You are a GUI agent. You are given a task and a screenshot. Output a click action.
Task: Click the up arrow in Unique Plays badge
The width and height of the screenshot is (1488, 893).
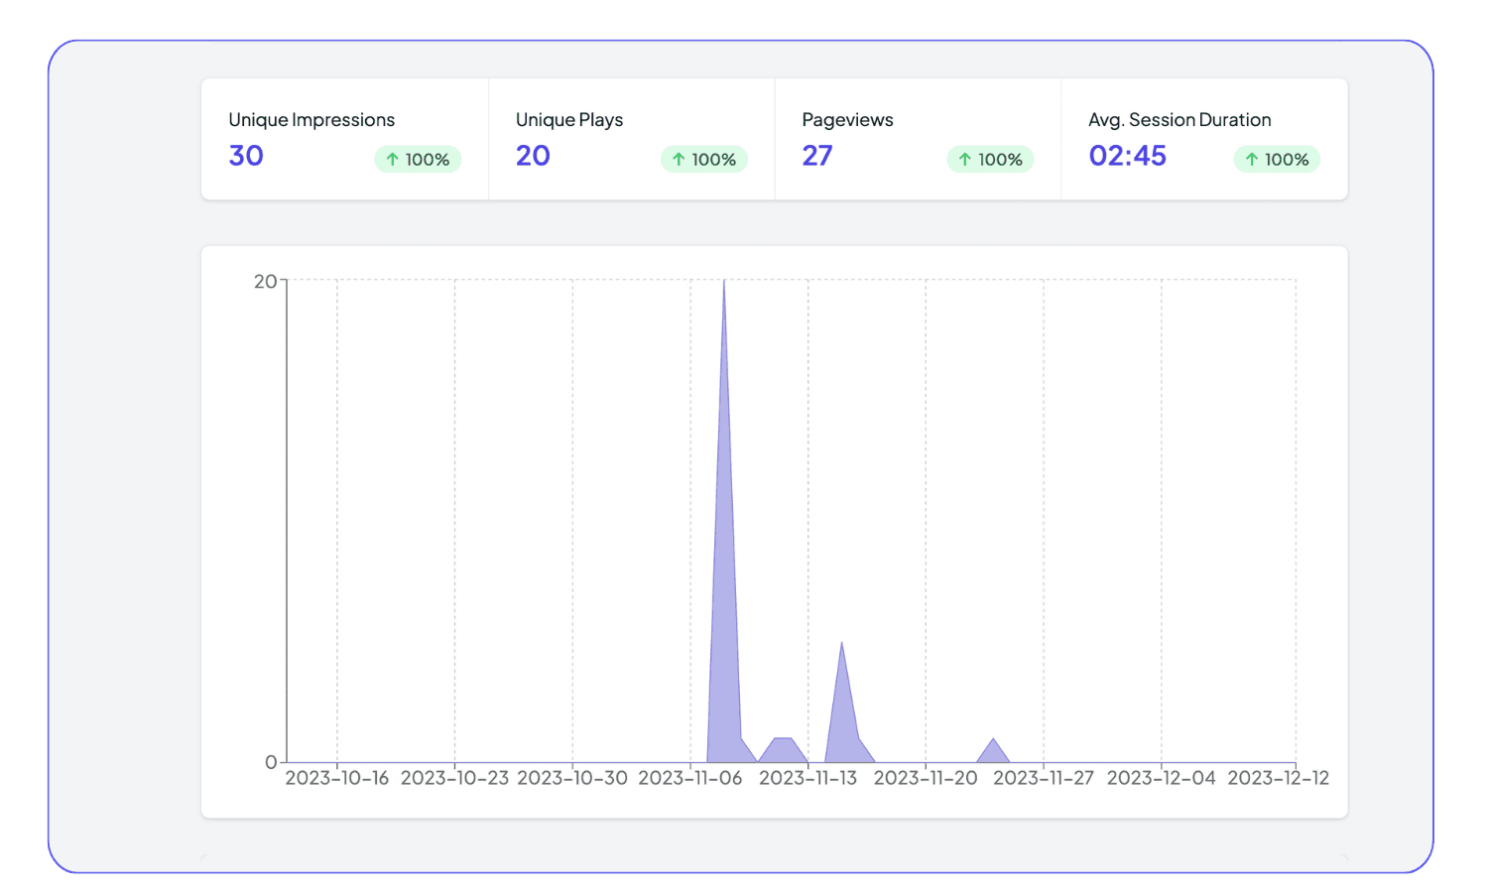[679, 159]
